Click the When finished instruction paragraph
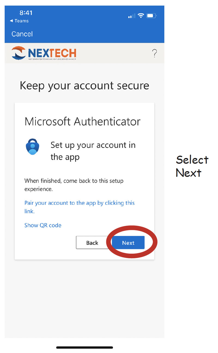 pos(74,185)
